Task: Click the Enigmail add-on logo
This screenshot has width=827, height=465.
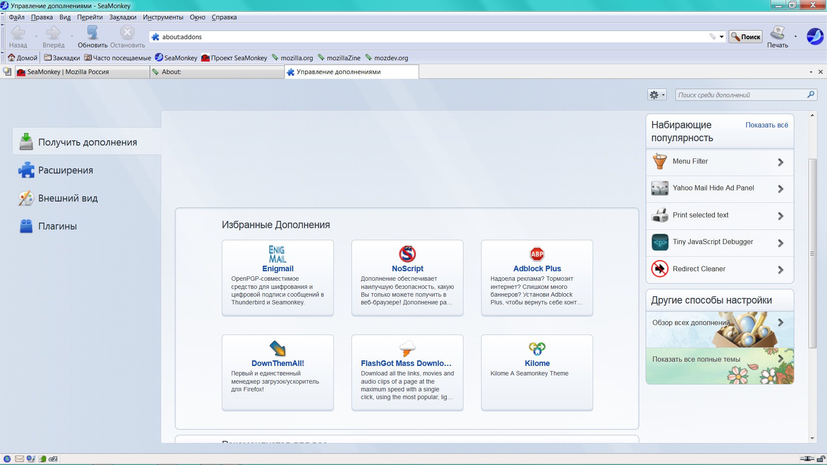Action: pos(277,254)
